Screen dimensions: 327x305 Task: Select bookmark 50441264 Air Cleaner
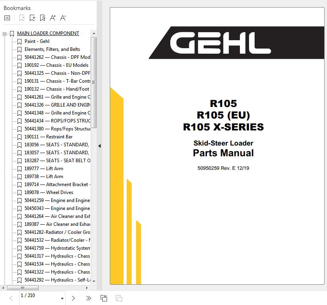pyautogui.click(x=57, y=216)
